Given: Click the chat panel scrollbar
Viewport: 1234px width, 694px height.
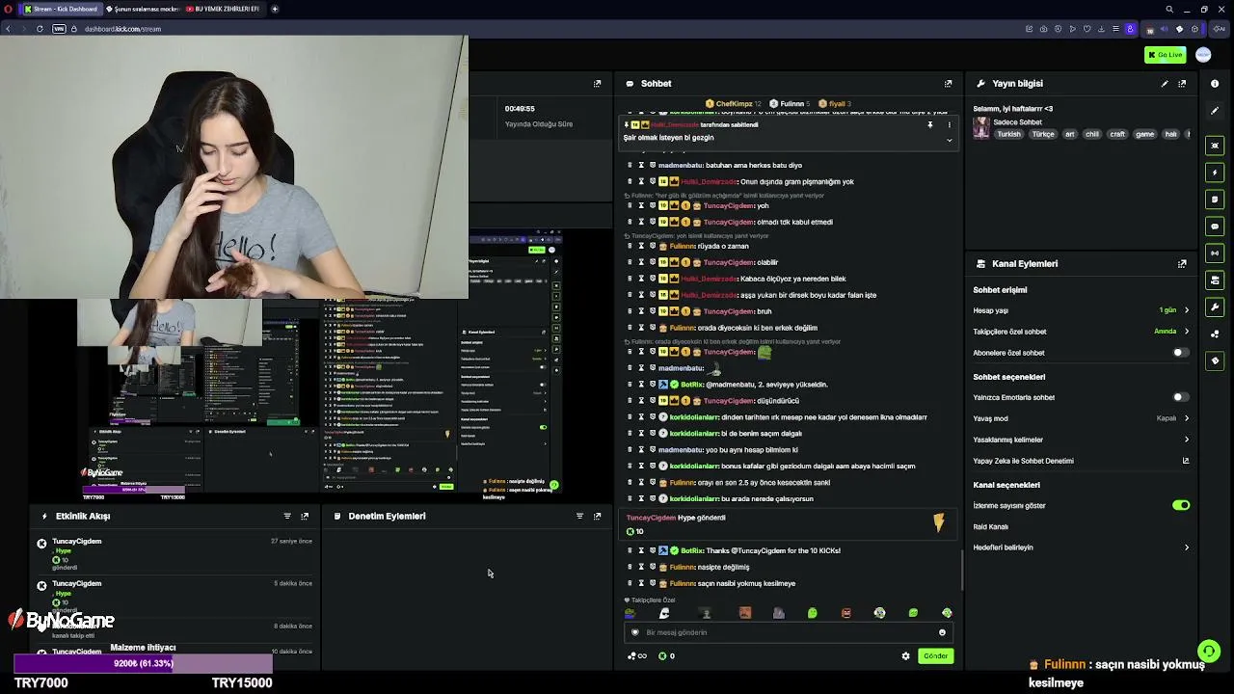Looking at the screenshot, I should click(x=961, y=571).
